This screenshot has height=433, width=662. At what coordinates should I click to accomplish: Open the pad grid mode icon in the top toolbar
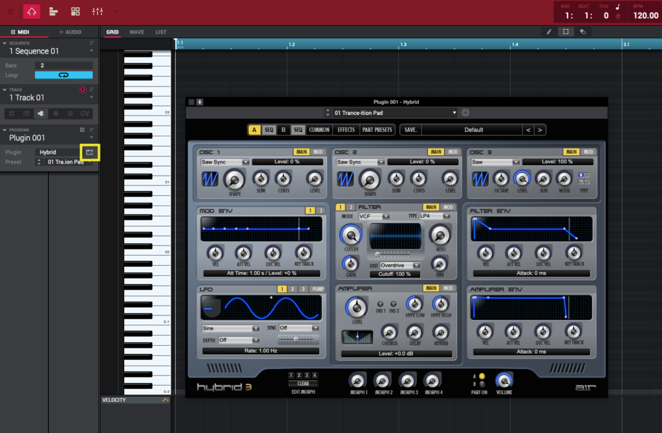click(x=75, y=12)
